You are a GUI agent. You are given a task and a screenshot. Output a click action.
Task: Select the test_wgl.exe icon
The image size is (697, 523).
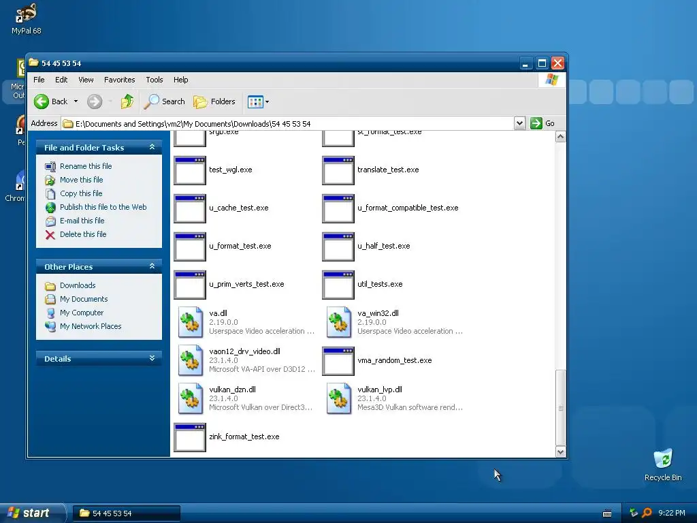pos(190,170)
